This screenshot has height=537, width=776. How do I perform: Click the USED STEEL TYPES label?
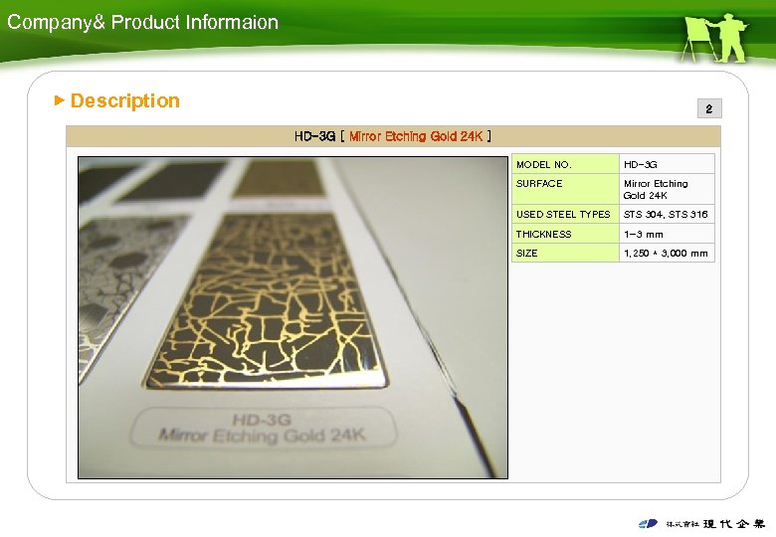click(x=563, y=214)
